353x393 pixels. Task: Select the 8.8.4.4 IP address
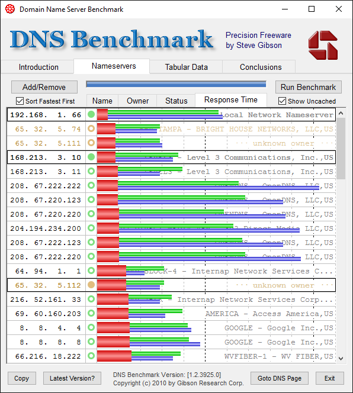click(x=50, y=328)
